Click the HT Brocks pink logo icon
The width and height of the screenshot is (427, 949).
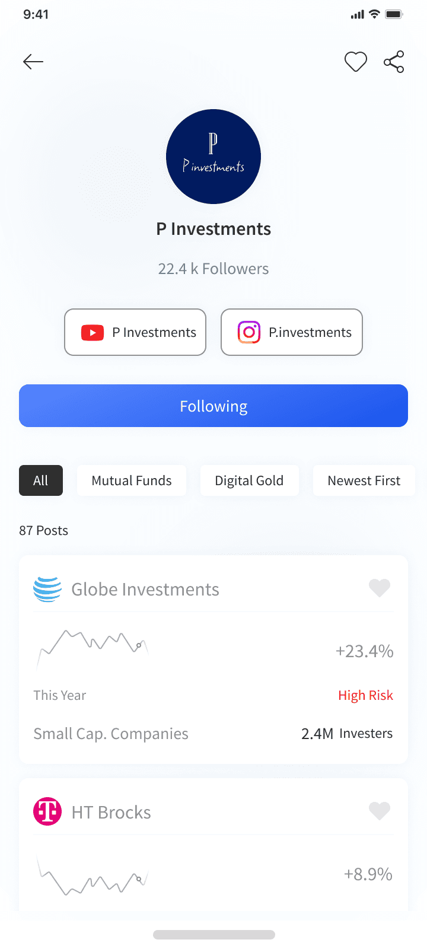pos(47,811)
